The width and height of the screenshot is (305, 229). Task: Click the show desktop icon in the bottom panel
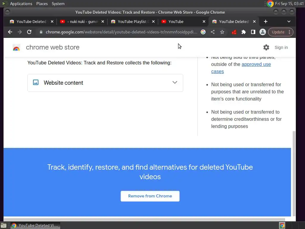coord(4,225)
